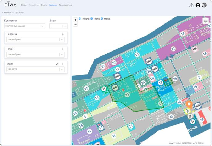Screen dimensions: 212x146
Task: Click map marker number 24
Action: point(143,83)
